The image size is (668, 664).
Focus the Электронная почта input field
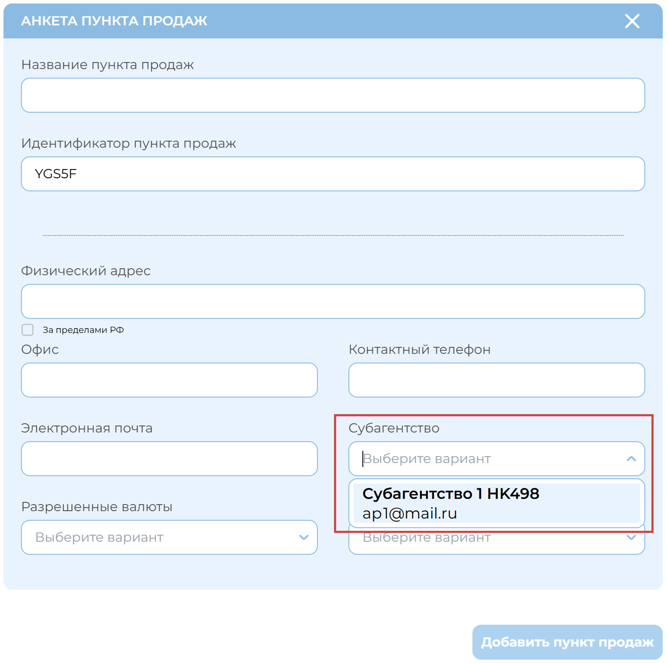(x=169, y=459)
